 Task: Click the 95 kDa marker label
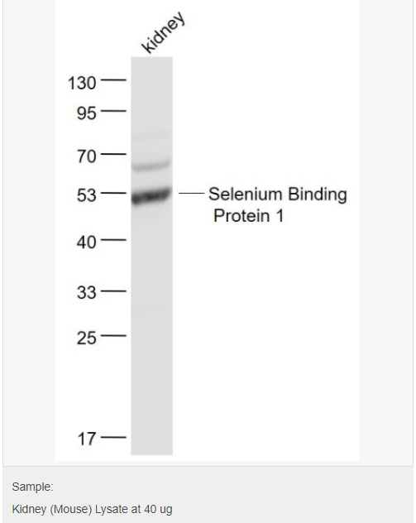(87, 113)
